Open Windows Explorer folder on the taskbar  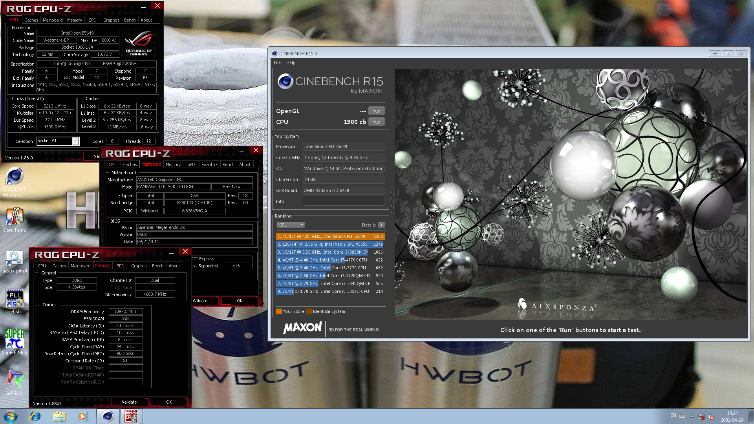(x=59, y=416)
